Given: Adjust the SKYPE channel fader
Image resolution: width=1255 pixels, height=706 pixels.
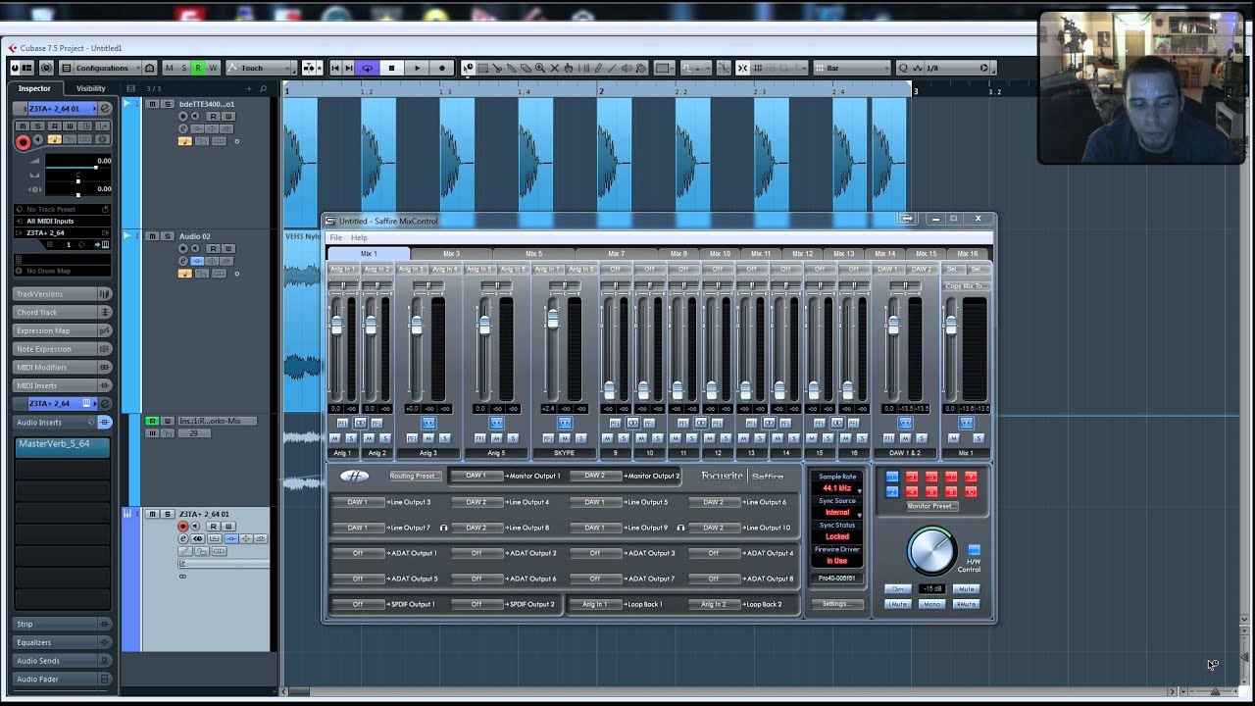Looking at the screenshot, I should coord(553,318).
